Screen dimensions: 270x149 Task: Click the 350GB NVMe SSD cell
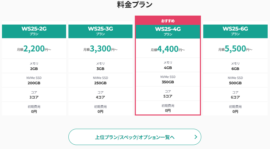(168, 80)
